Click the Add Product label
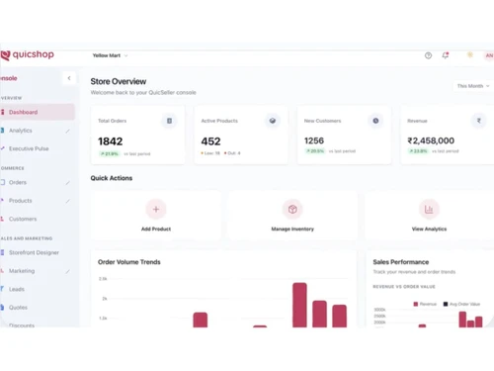Screen dimensions: 494x371 click(156, 229)
